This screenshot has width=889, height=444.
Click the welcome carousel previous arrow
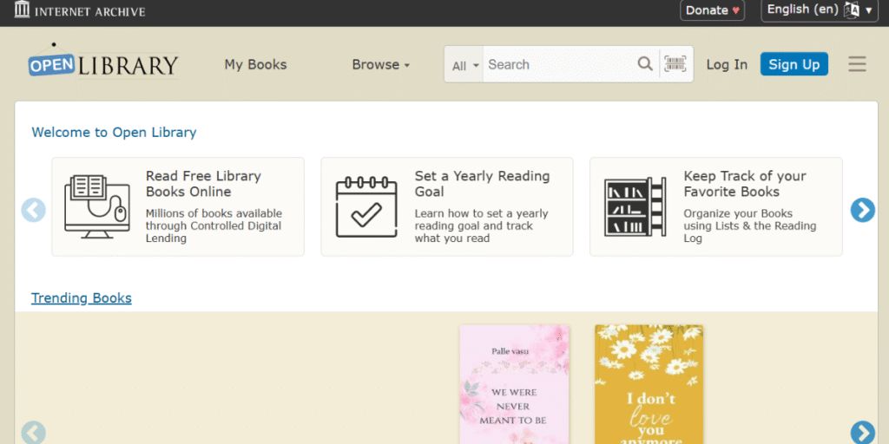34,210
